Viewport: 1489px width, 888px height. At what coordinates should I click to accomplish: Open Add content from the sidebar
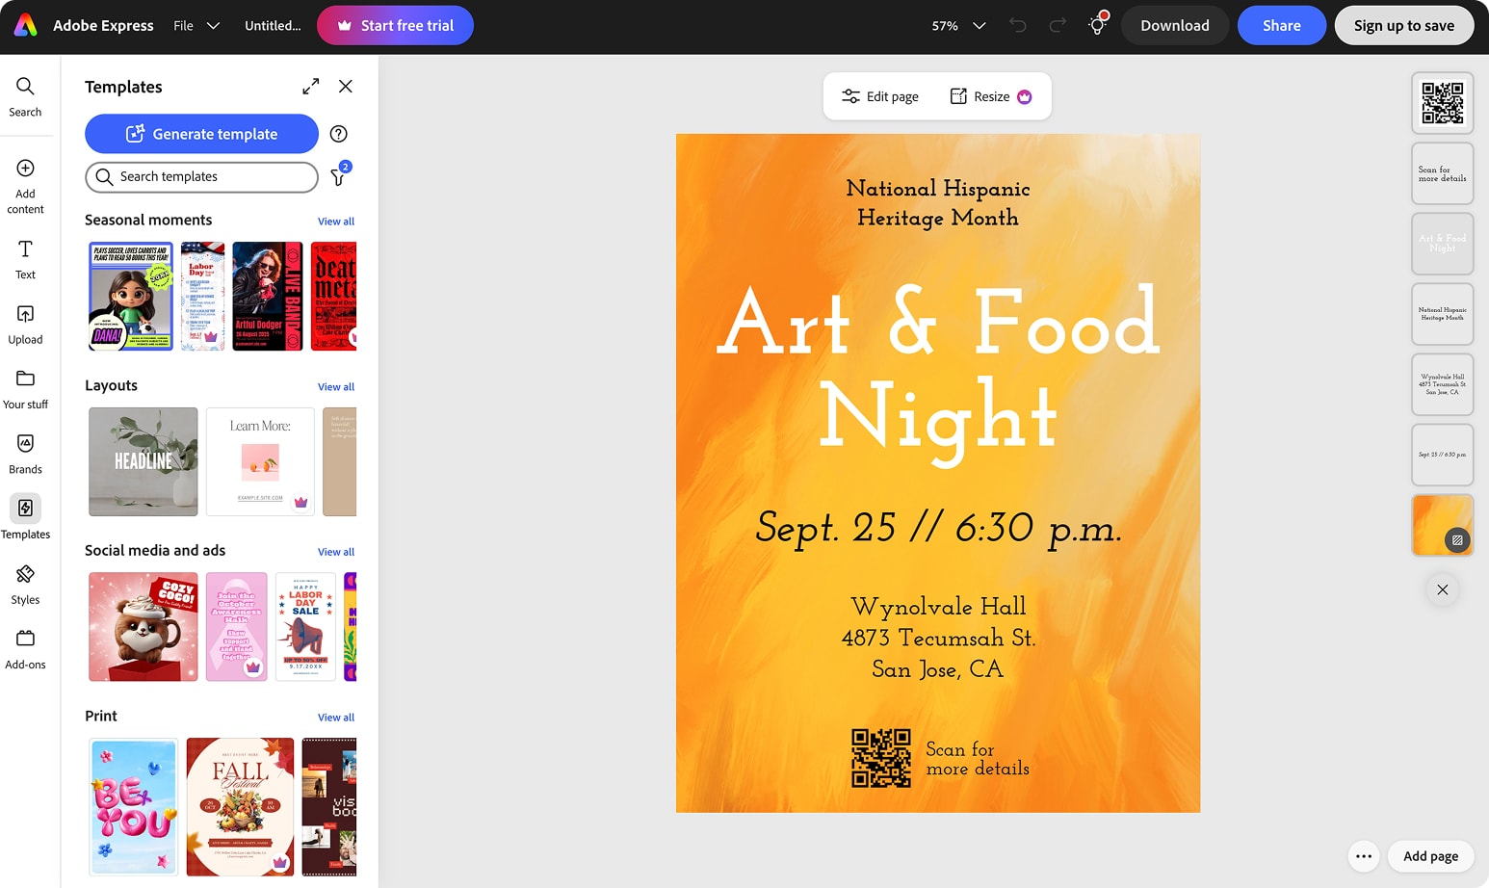[25, 187]
